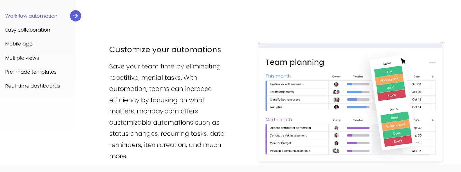Click owner avatar for Test plan row

click(x=336, y=107)
